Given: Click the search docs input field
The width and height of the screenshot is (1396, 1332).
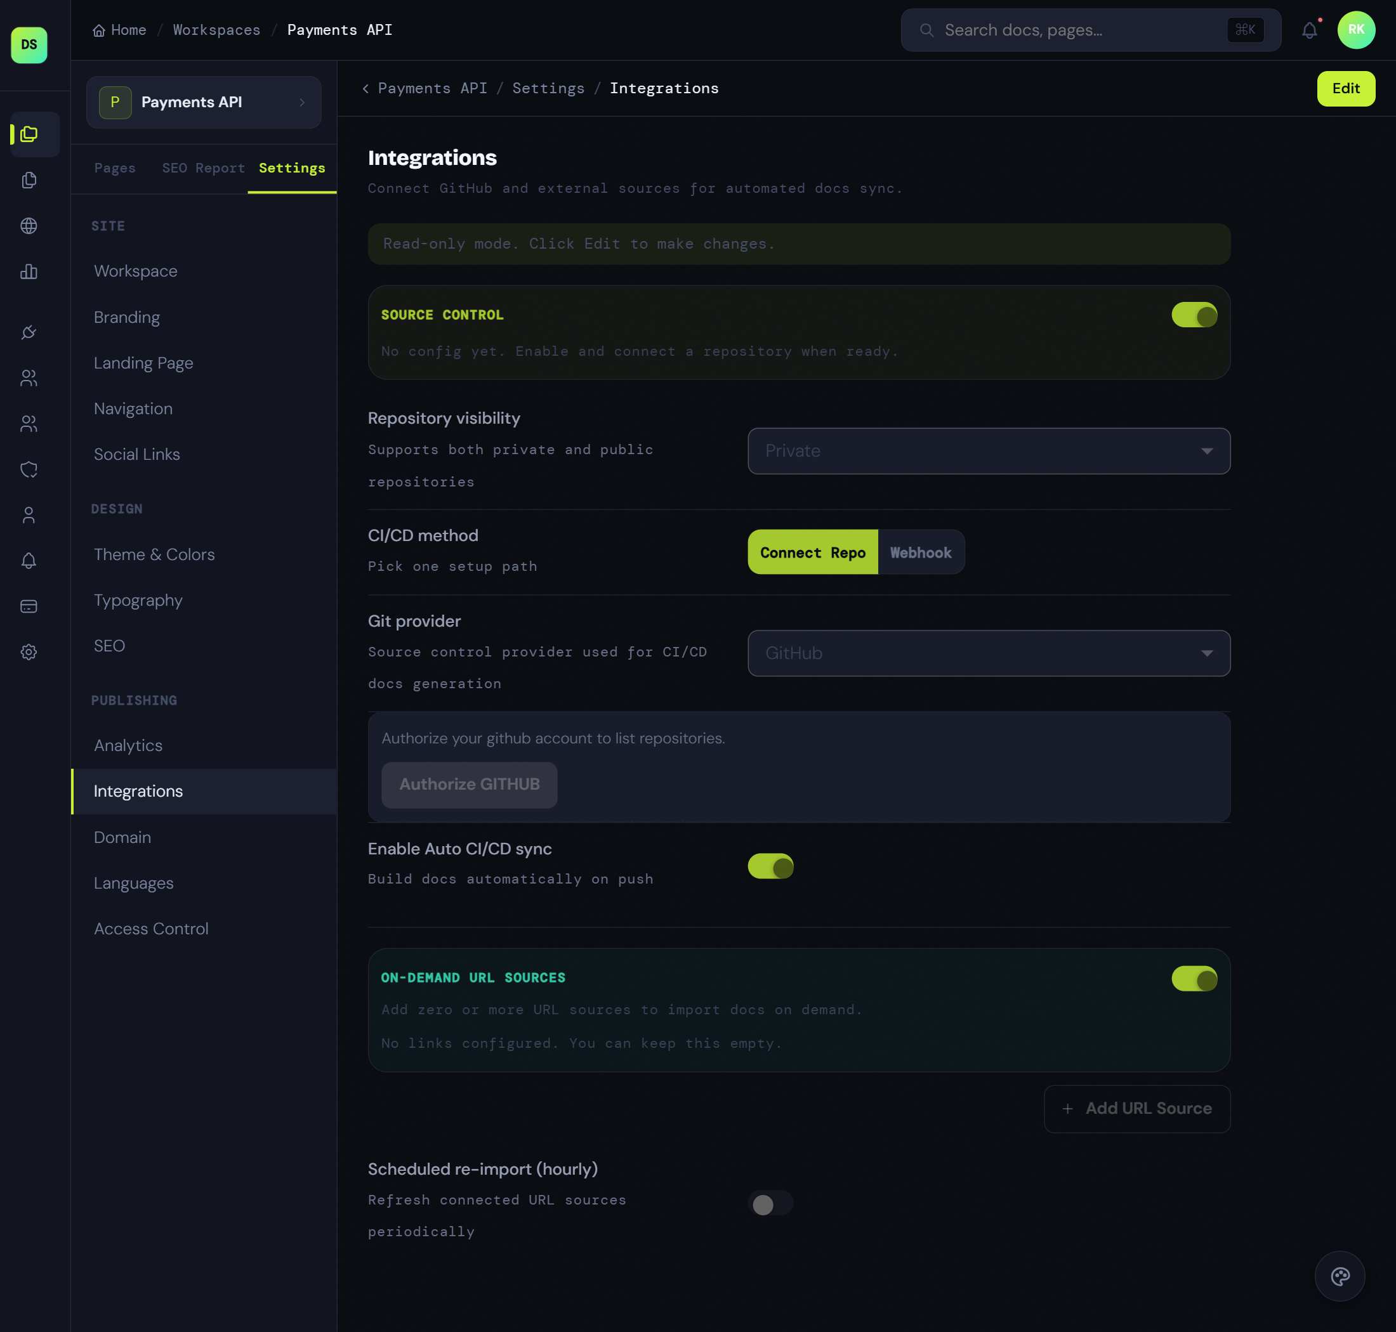Looking at the screenshot, I should pos(1065,30).
